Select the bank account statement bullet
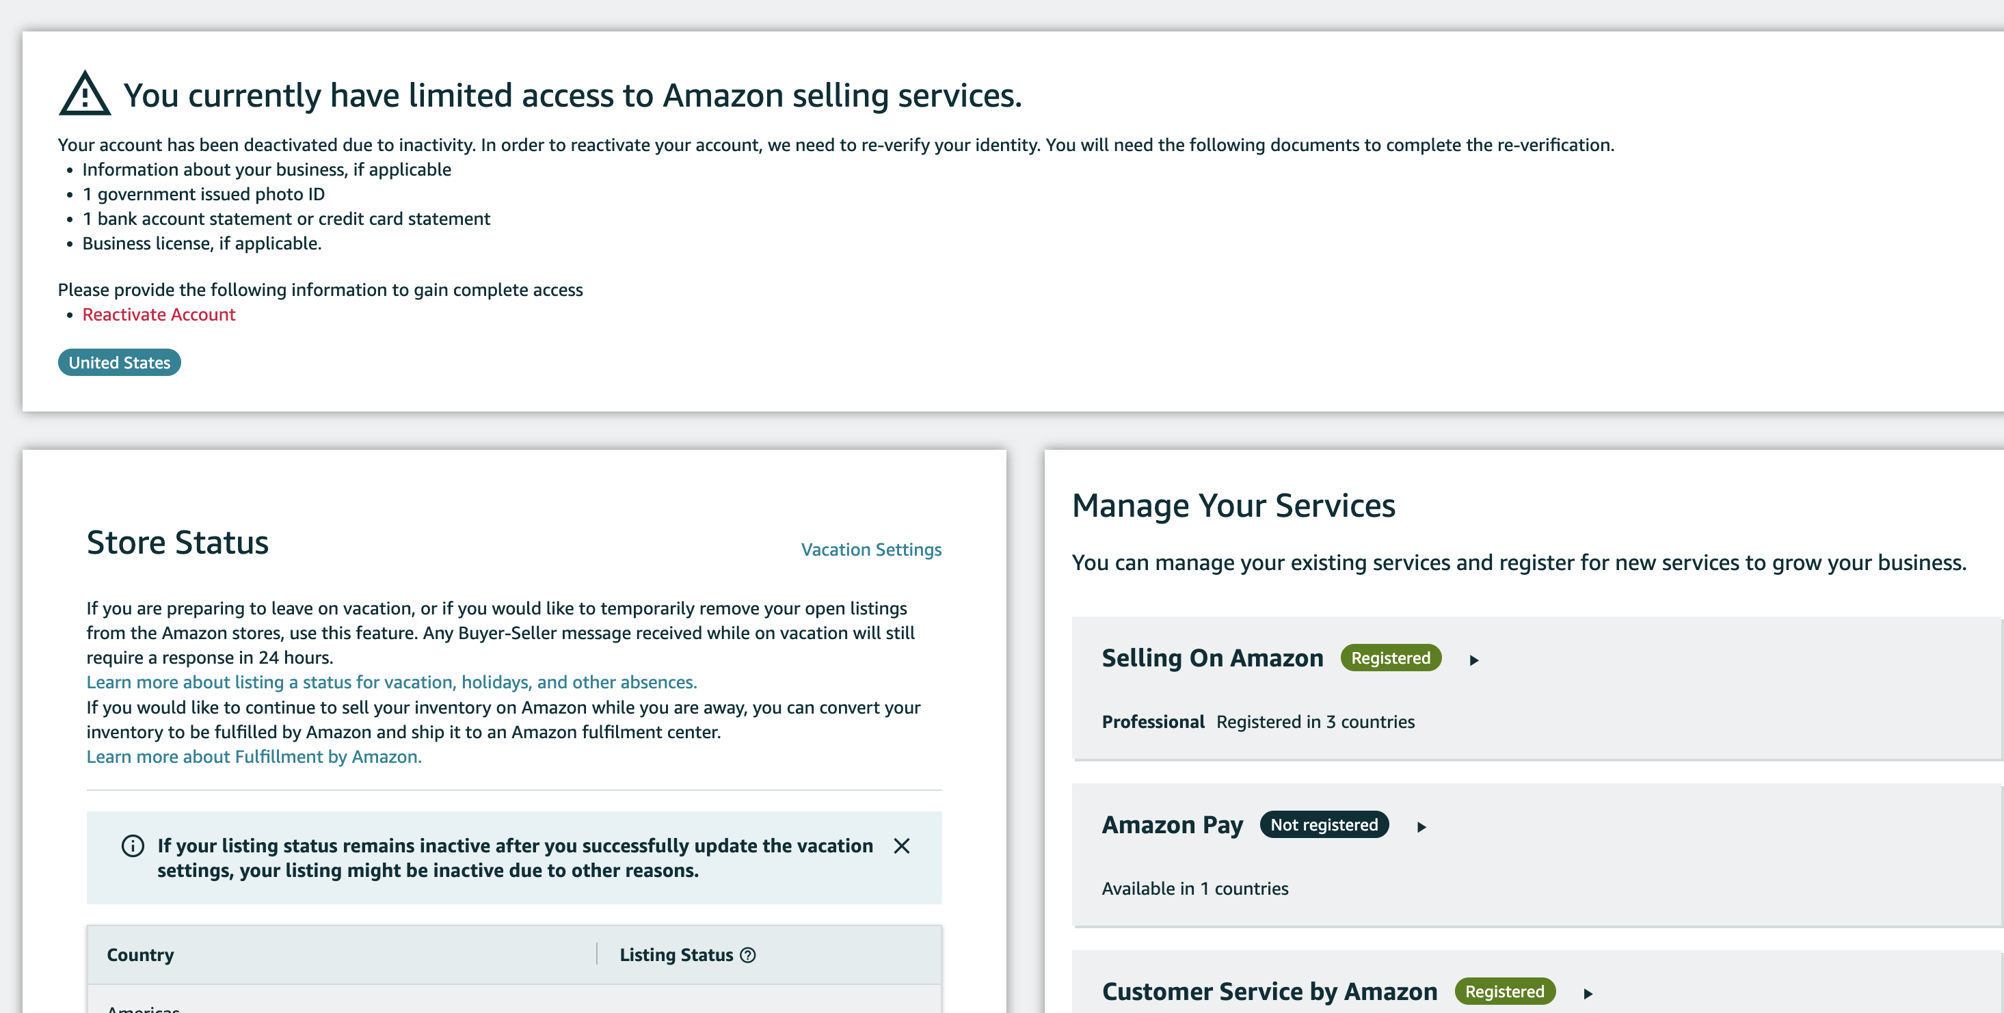 286,219
